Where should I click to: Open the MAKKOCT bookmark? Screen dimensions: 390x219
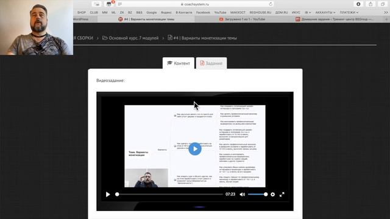pos(238,12)
